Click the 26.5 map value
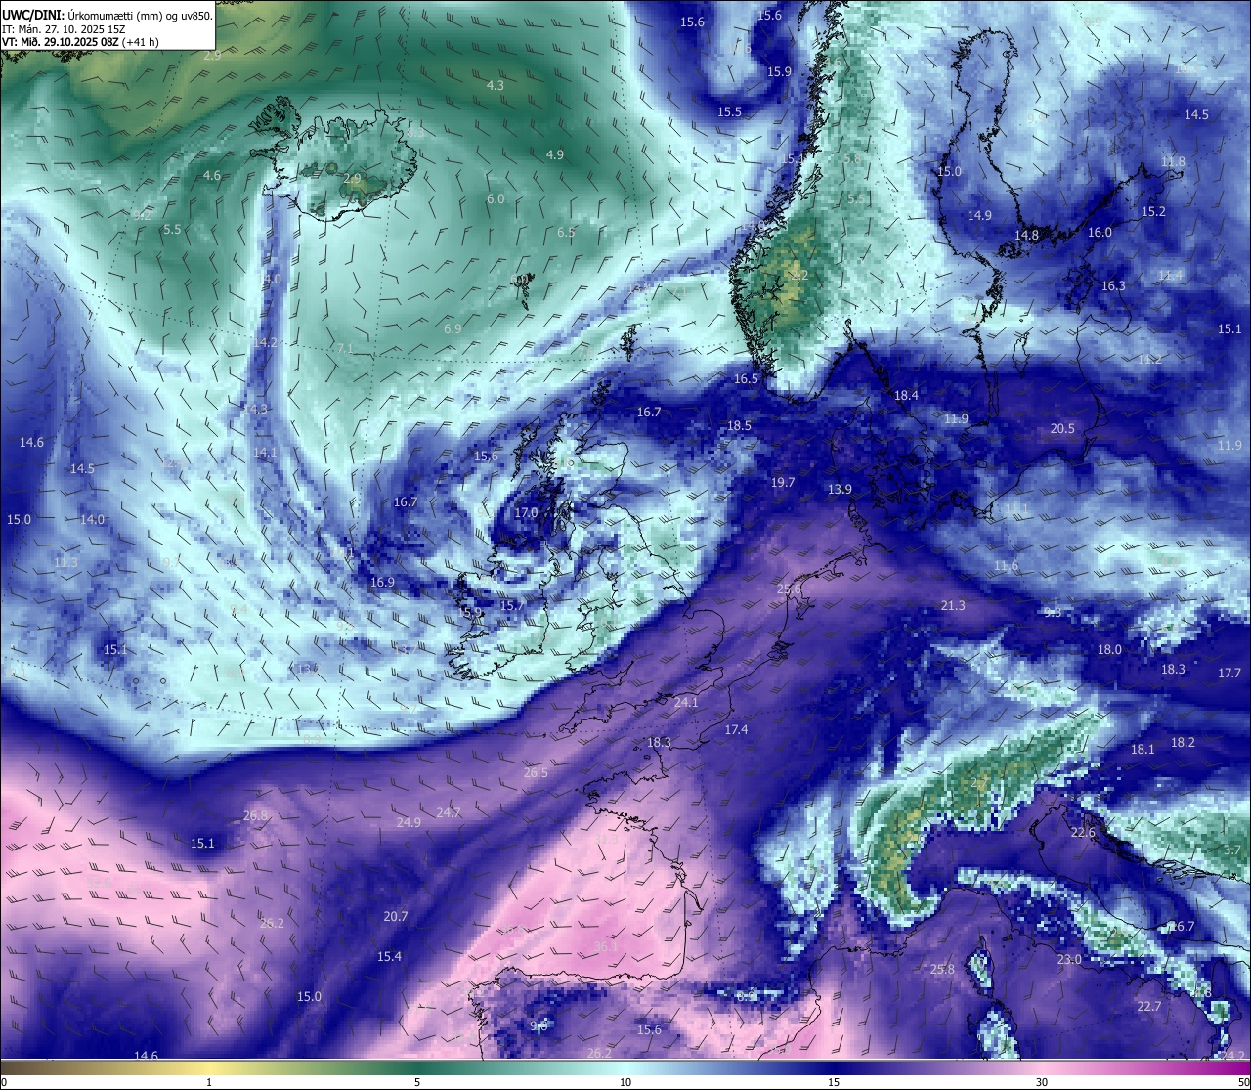Screen dimensions: 1251x1090 click(536, 772)
